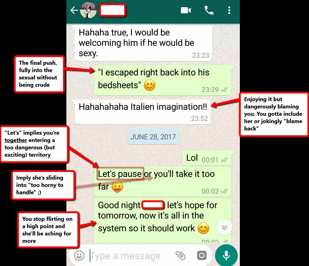Tap the microphone voice message button
Screen dimensions: 309x266
tap(226, 255)
